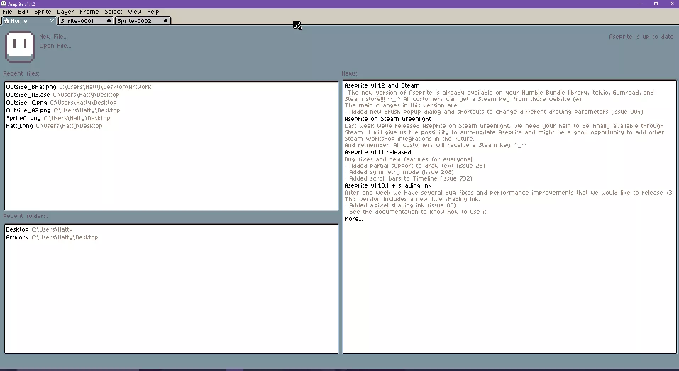Click the Aseprite logo icon
Screen dimensions: 679x371
coord(20,46)
